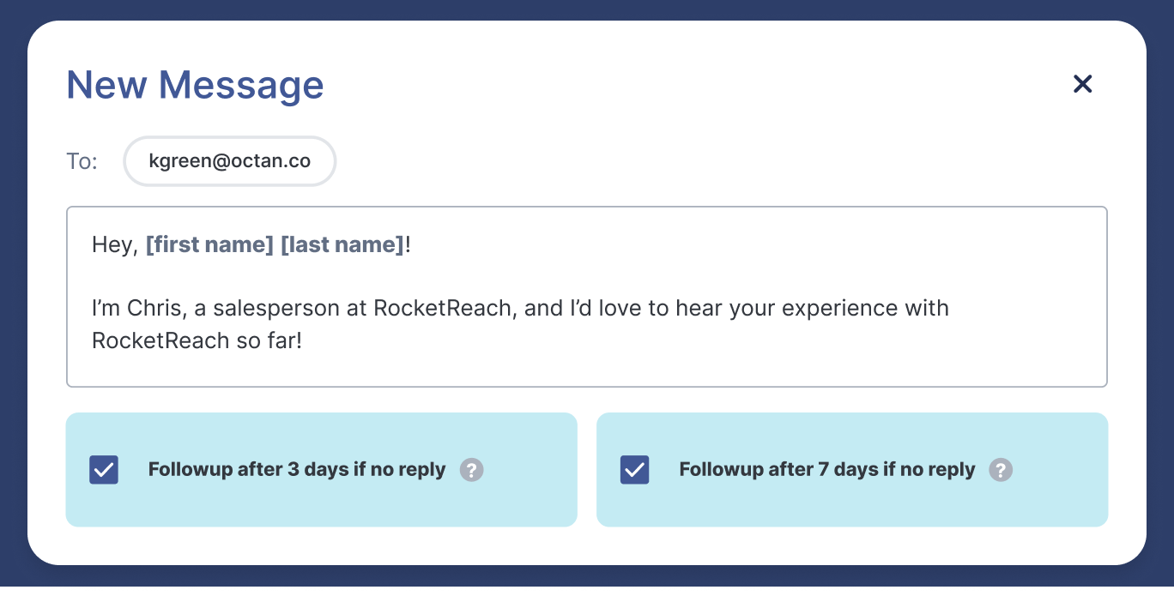1174x596 pixels.
Task: Place cursor on the "Hey," greeting
Action: 114,245
